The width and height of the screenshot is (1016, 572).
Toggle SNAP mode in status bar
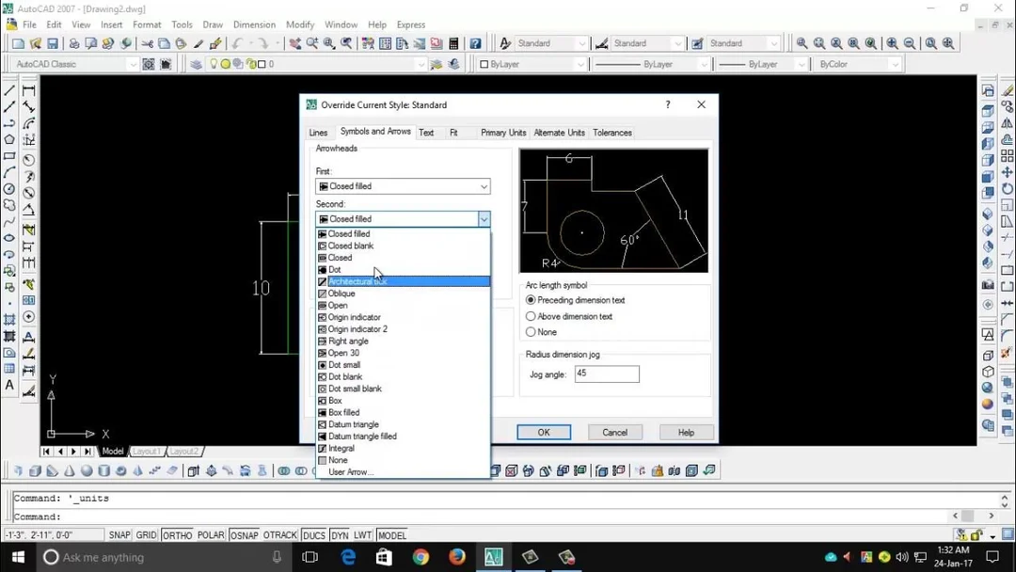[119, 535]
